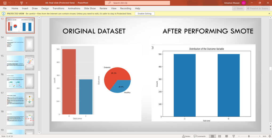
Task: Open the Design tab
Action: tap(45, 8)
